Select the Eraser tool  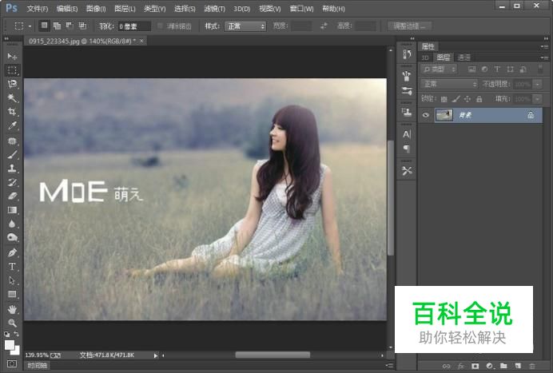coord(12,196)
